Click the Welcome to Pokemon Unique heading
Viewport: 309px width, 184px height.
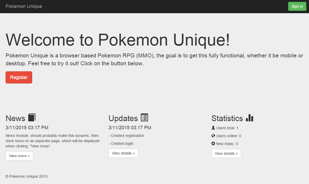[118, 40]
